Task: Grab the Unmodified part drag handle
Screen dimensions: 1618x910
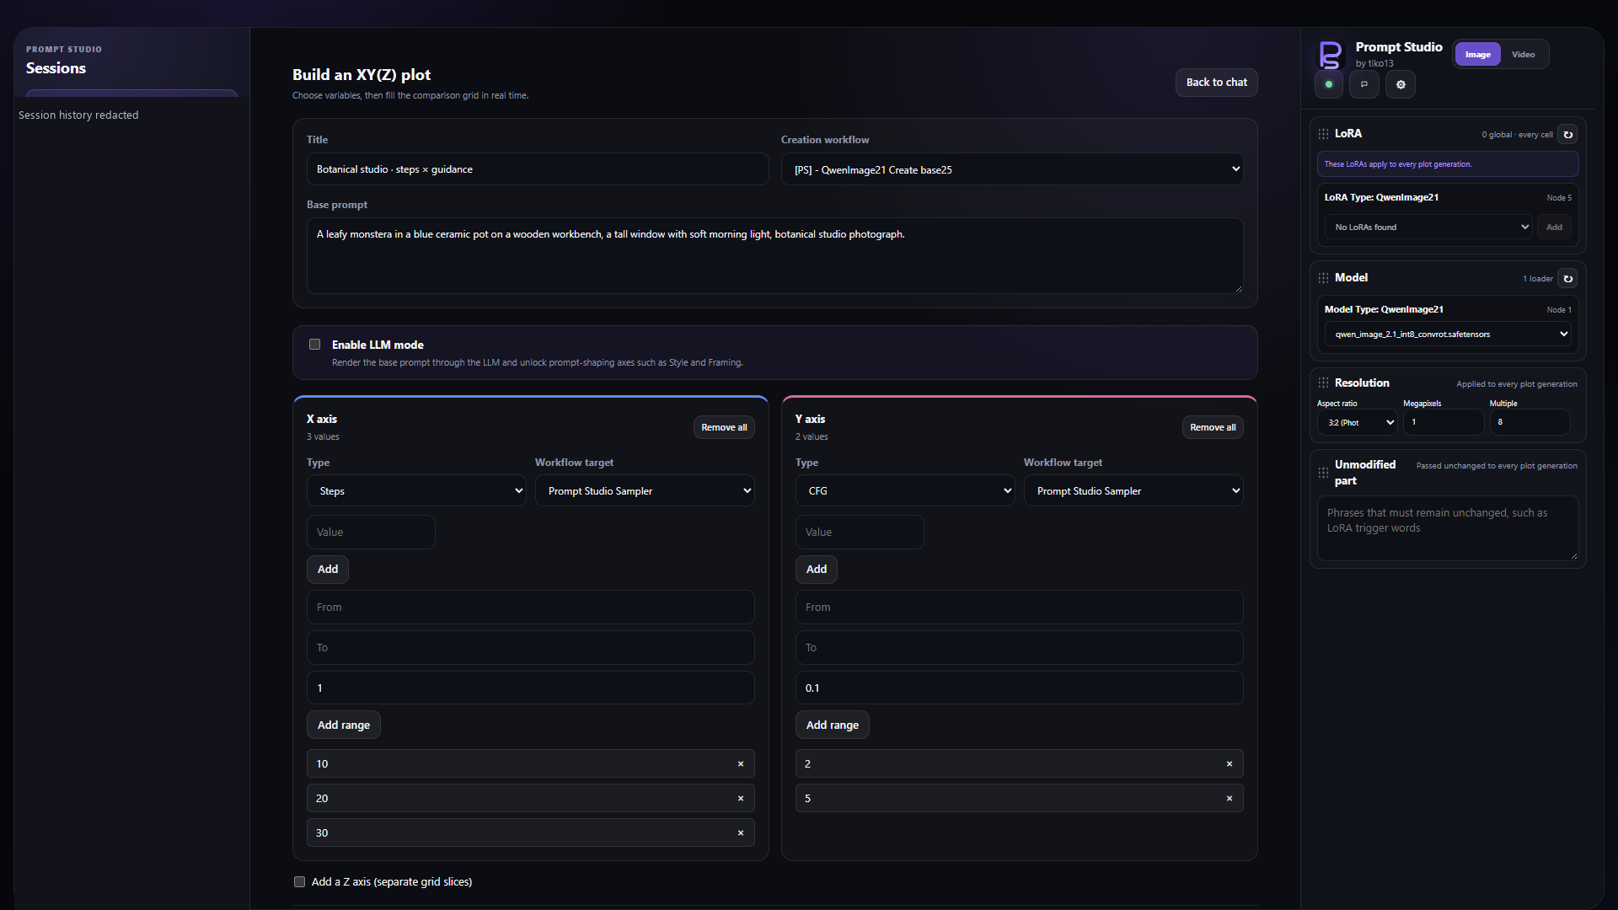Action: coord(1323,473)
